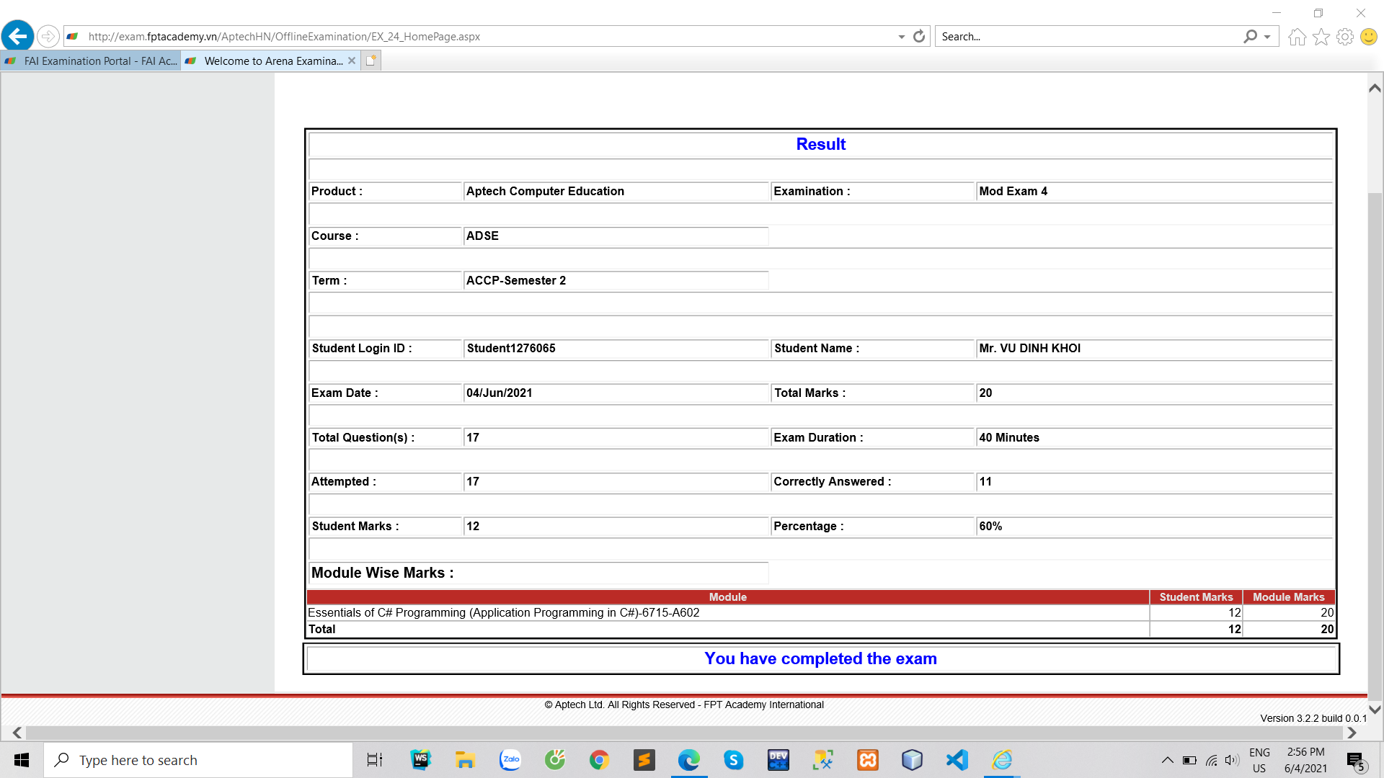Open a new tab button
Screen dimensions: 1384x778
click(x=371, y=61)
